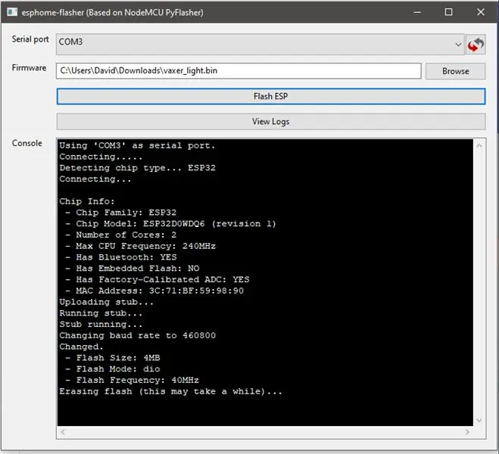
Task: Click the 'Flash Mode: dio' line
Action: (112, 368)
